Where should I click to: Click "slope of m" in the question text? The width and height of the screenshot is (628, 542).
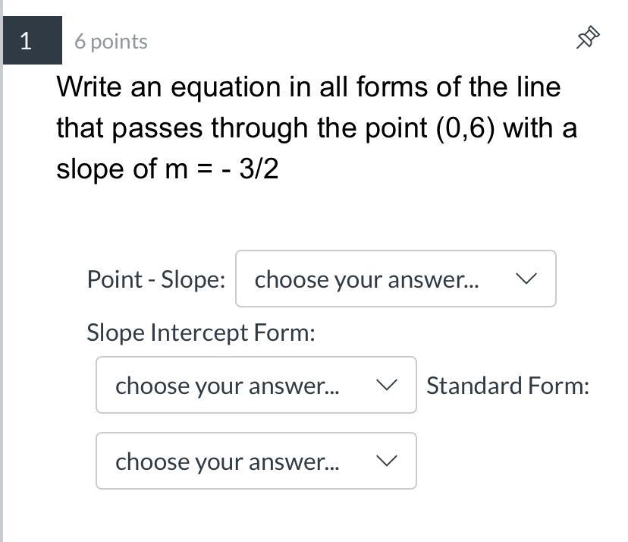[x=121, y=169]
